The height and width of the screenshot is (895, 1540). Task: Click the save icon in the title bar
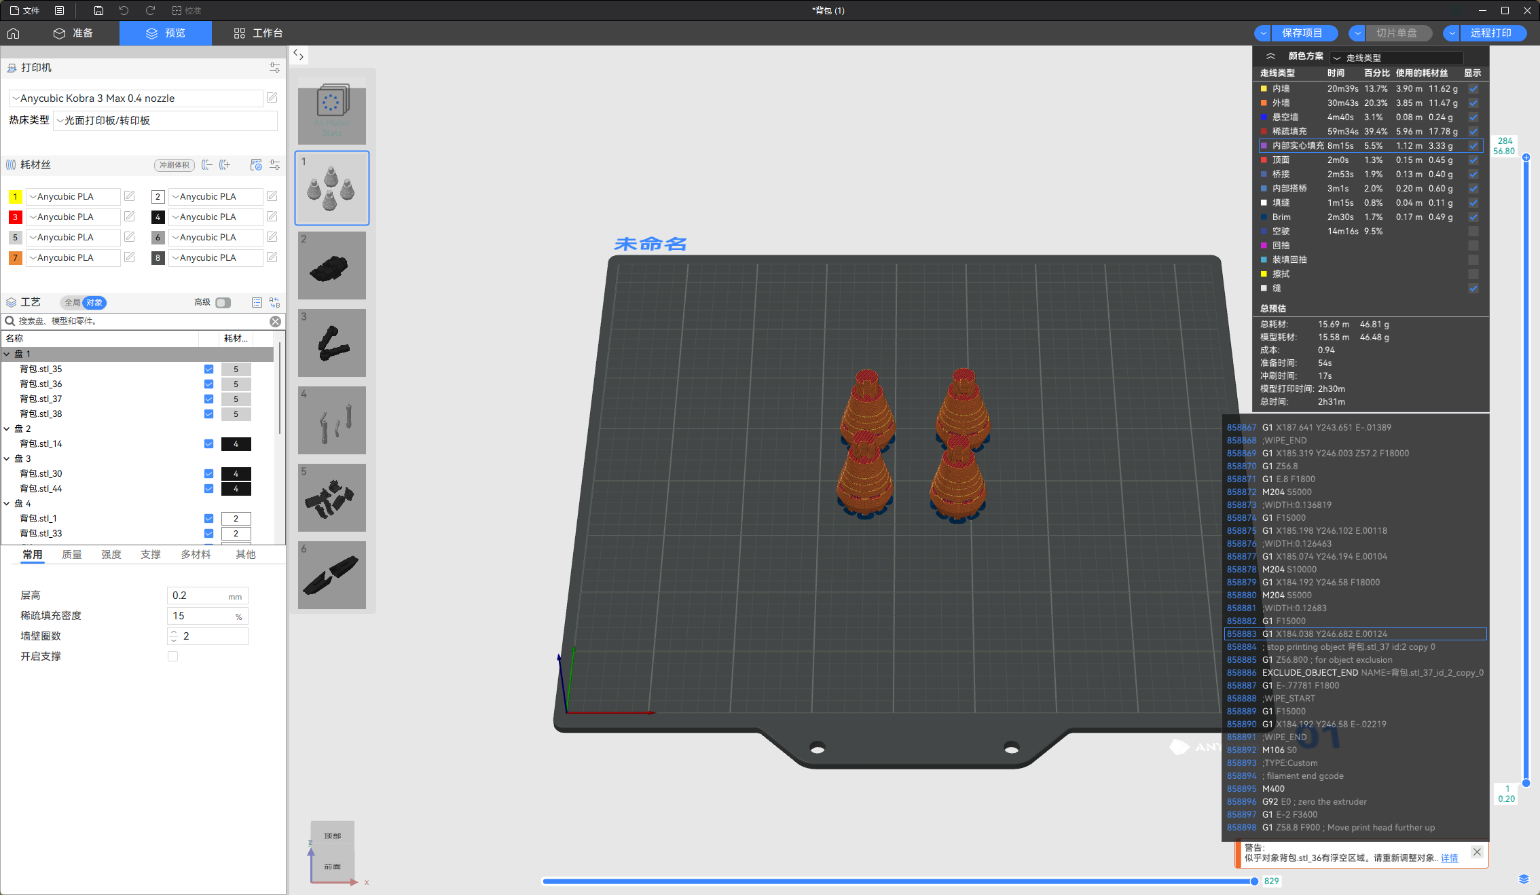click(x=98, y=10)
